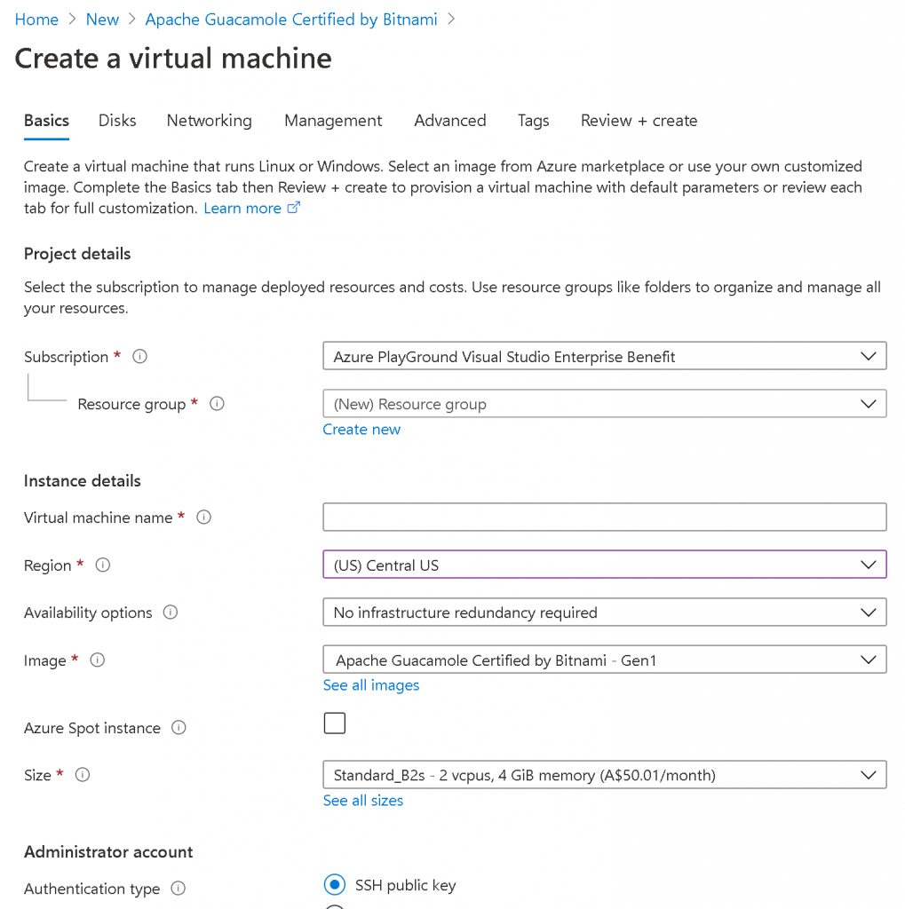
Task: Click info icon beside Authentication type
Action: coord(178,889)
